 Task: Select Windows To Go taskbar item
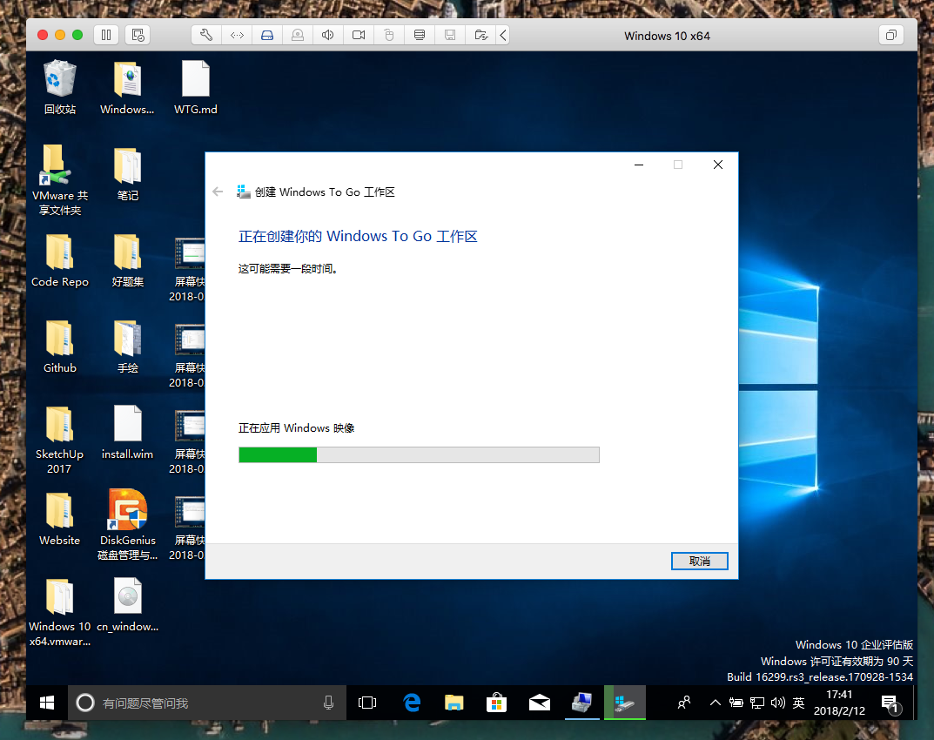625,702
